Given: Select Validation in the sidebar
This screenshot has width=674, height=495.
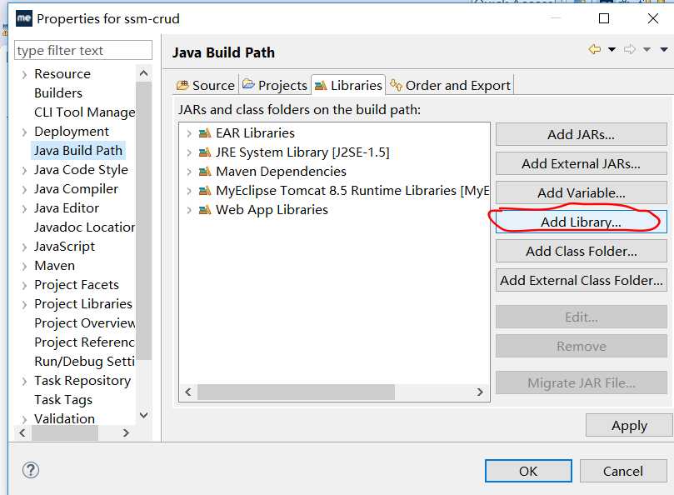Looking at the screenshot, I should pos(64,418).
